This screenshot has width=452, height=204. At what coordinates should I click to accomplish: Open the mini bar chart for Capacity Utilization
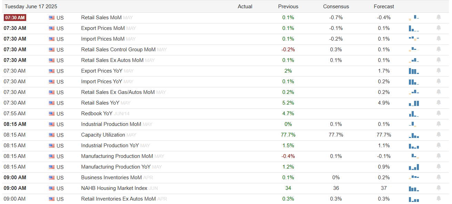point(414,135)
